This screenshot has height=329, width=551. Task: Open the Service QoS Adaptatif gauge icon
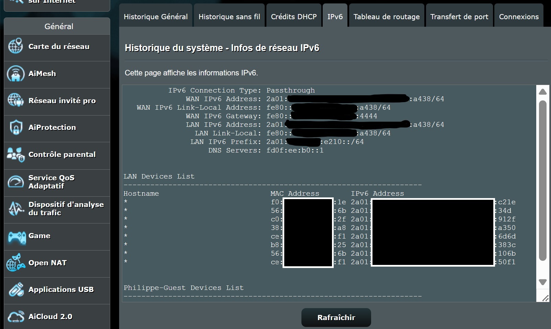tap(16, 182)
